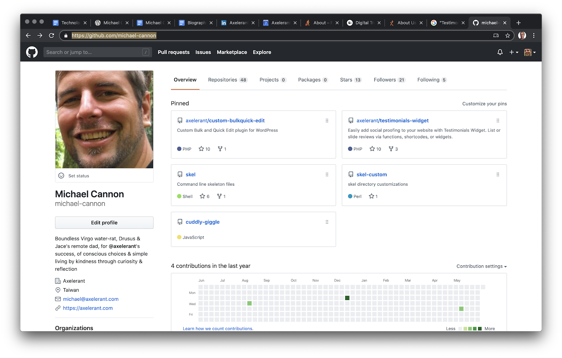Image resolution: width=562 pixels, height=358 pixels.
Task: Click forks count on custom-bulkquick-edit
Action: [x=222, y=149]
